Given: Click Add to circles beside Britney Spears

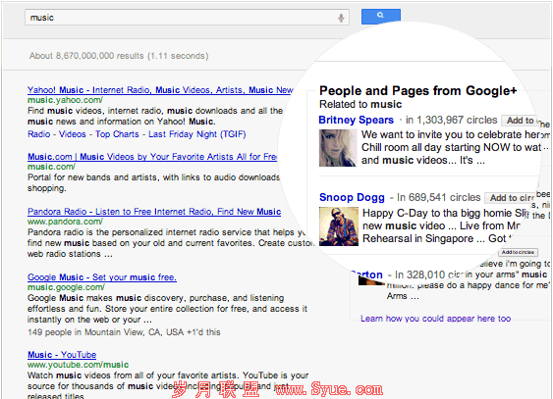Looking at the screenshot, I should [520, 121].
